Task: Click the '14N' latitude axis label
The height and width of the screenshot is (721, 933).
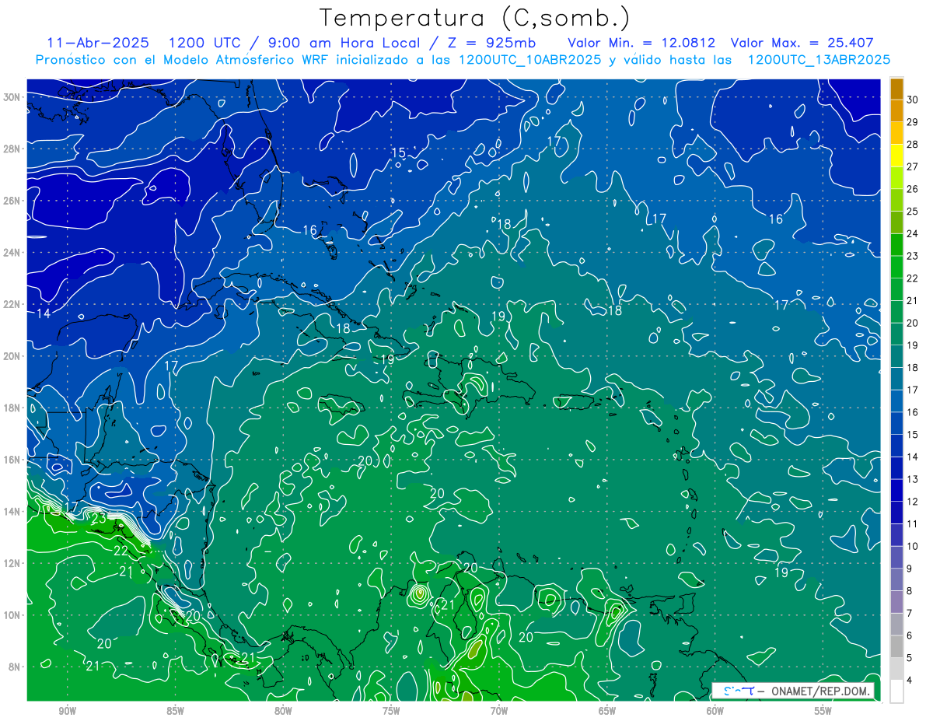Action: tap(13, 511)
